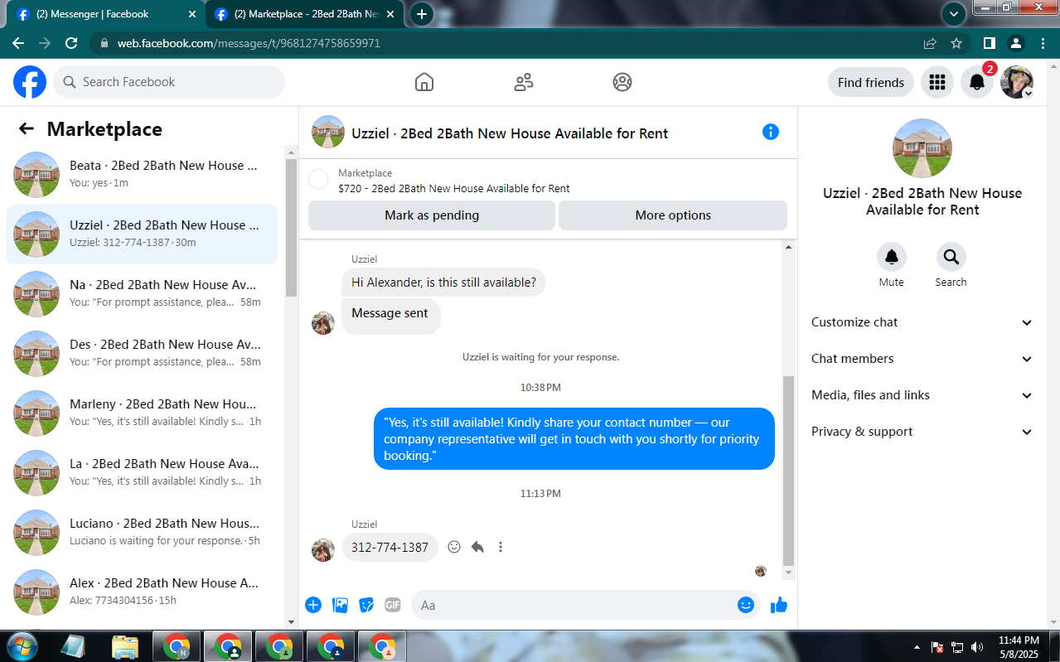This screenshot has width=1060, height=662.
Task: Click the Mark as pending button
Action: (432, 215)
